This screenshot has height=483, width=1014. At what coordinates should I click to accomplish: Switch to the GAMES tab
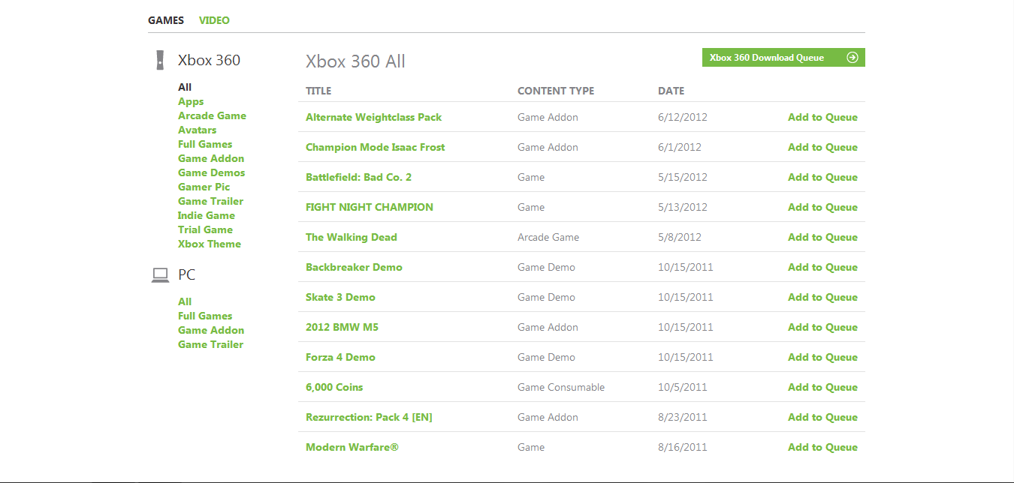(166, 20)
